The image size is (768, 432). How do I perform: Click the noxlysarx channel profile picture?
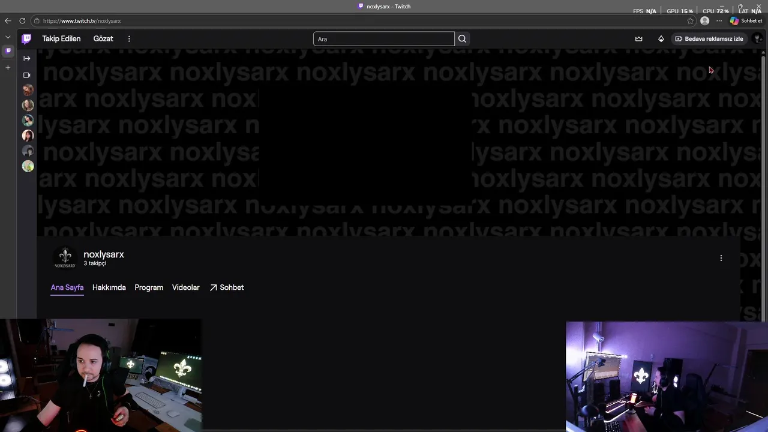(x=65, y=258)
